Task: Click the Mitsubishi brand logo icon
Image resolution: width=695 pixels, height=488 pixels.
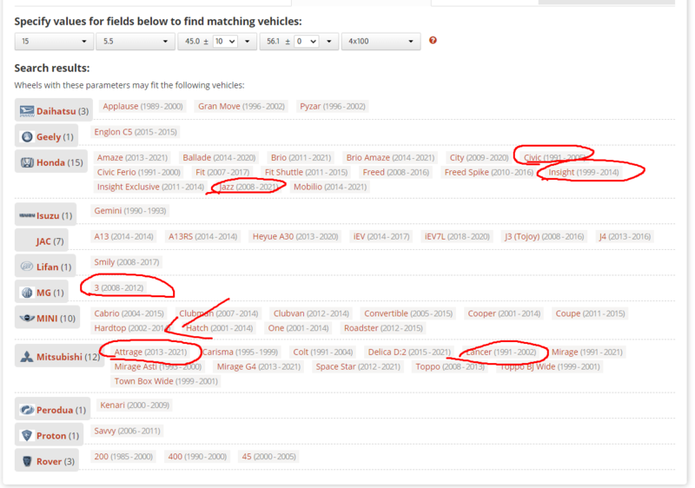Action: (27, 357)
